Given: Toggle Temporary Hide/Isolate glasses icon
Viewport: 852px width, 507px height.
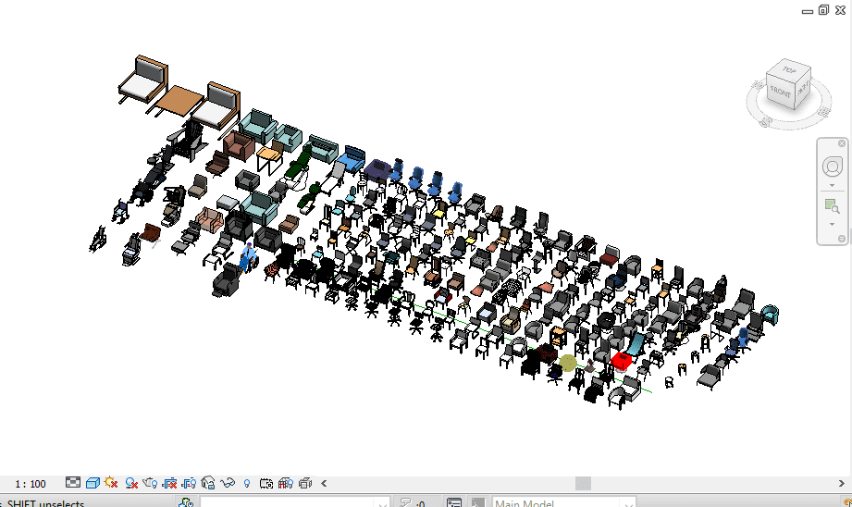Looking at the screenshot, I should 228,483.
